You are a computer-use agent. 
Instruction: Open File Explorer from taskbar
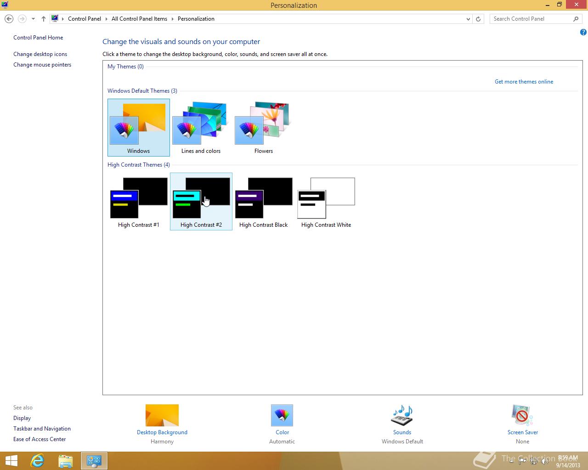pyautogui.click(x=66, y=461)
